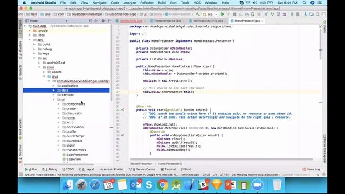Expand the .gradle folder
The width and height of the screenshot is (345, 194).
[30, 31]
